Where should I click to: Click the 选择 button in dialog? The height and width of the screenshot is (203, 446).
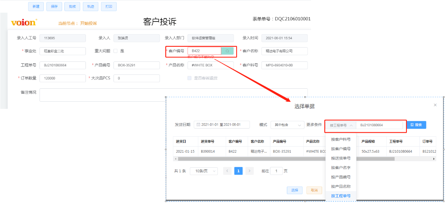[295, 190]
